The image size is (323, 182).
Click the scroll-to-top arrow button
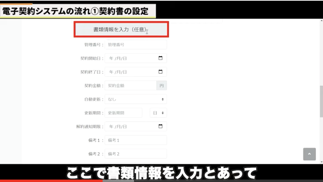[309, 154]
